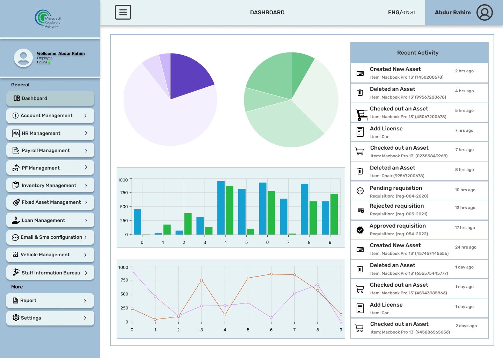This screenshot has height=358, width=503.
Task: Select Dashboard in the sidebar
Action: [x=50, y=99]
